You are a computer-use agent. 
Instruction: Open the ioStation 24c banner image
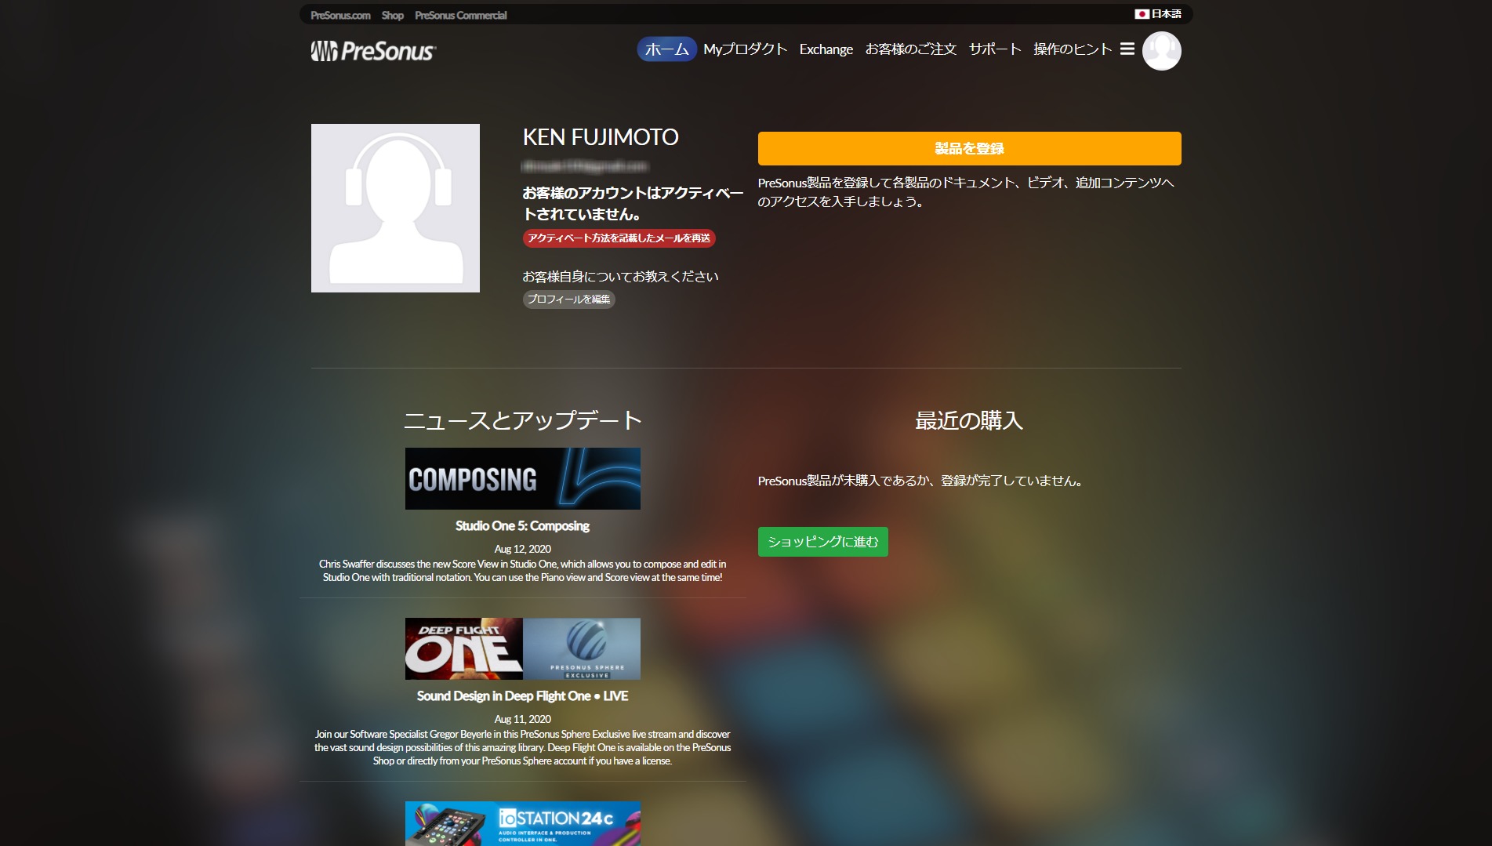[x=522, y=823]
